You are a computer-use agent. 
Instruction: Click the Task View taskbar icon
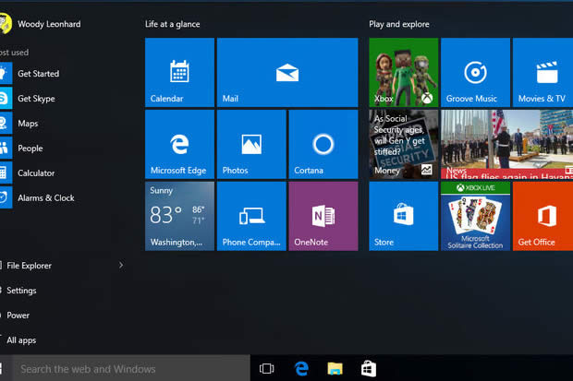(x=267, y=369)
